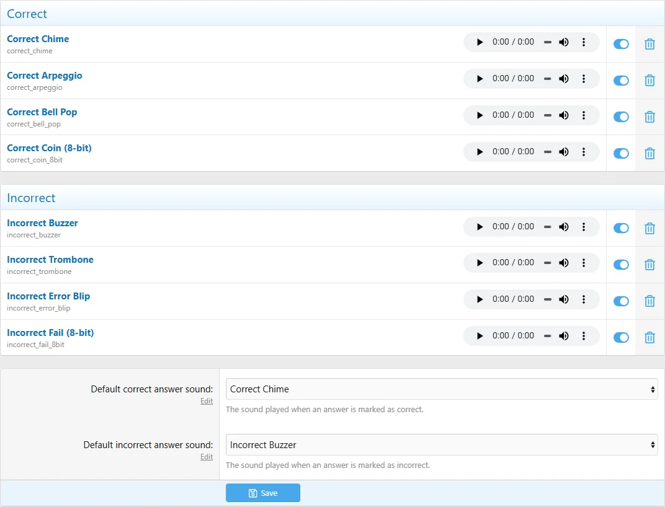Turn off the Incorrect Fail (8-bit) toggle
Image resolution: width=665 pixels, height=507 pixels.
coord(621,338)
